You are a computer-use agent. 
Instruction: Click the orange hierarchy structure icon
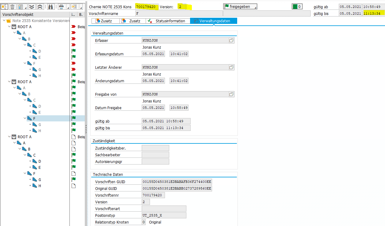[x=74, y=7]
